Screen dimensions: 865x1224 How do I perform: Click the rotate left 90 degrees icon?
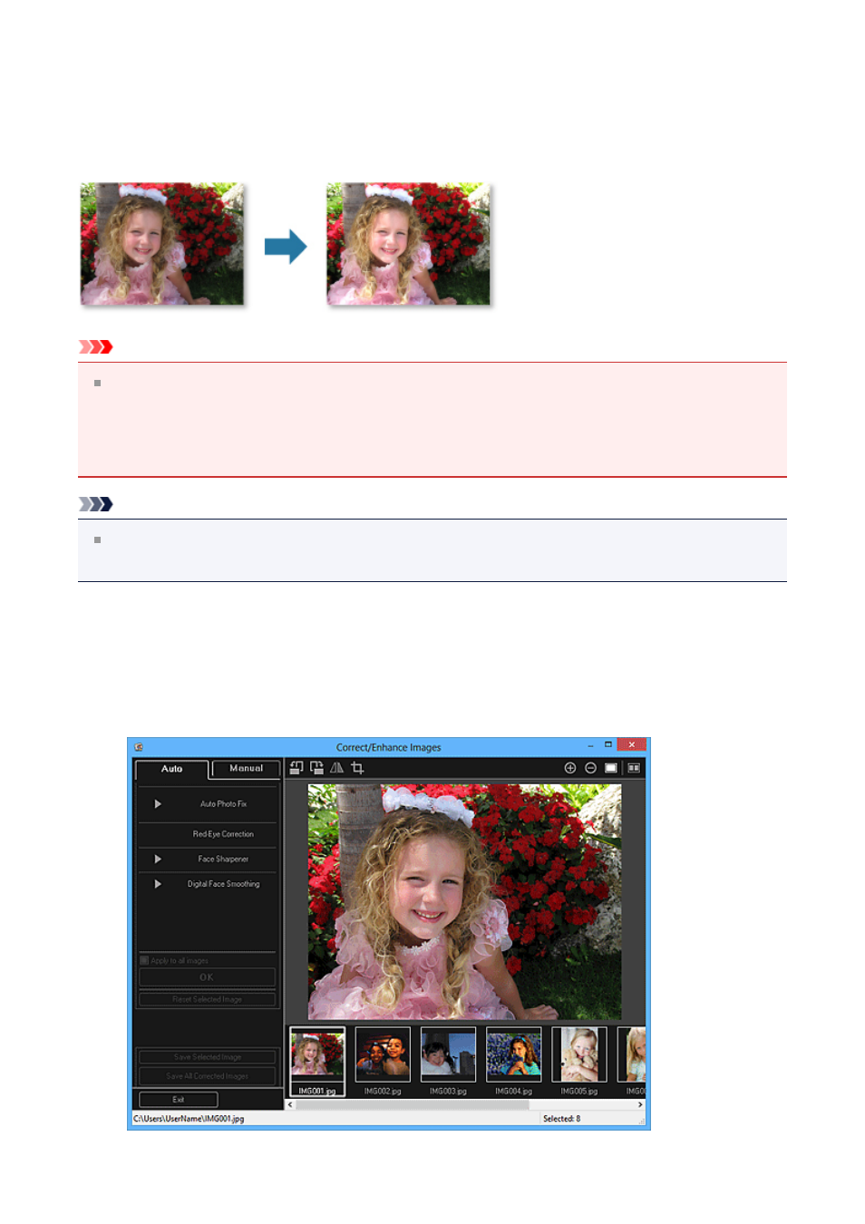pyautogui.click(x=296, y=768)
